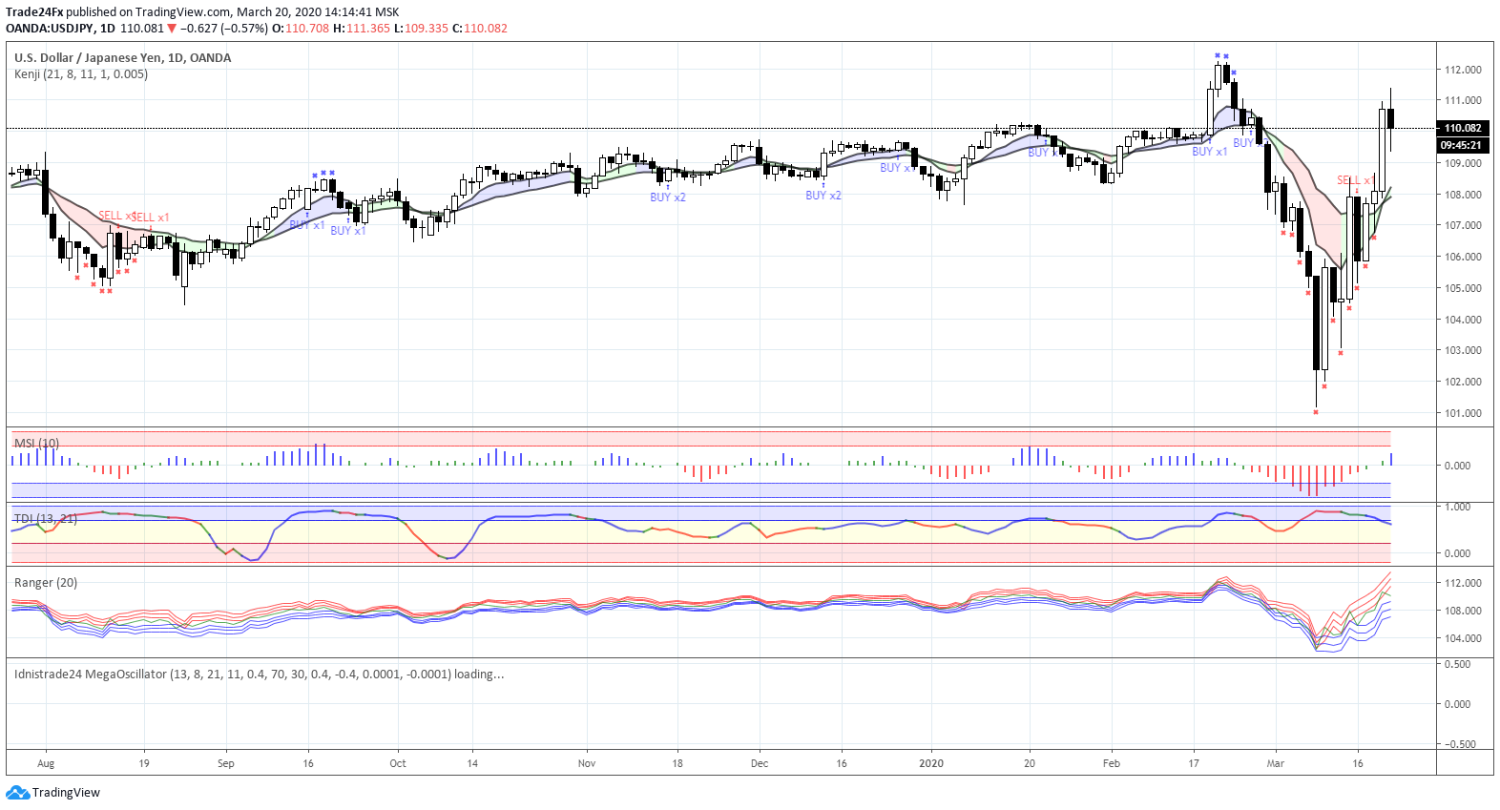Image resolution: width=1500 pixels, height=810 pixels.
Task: Click the red down-triangle change indicator
Action: [172, 29]
